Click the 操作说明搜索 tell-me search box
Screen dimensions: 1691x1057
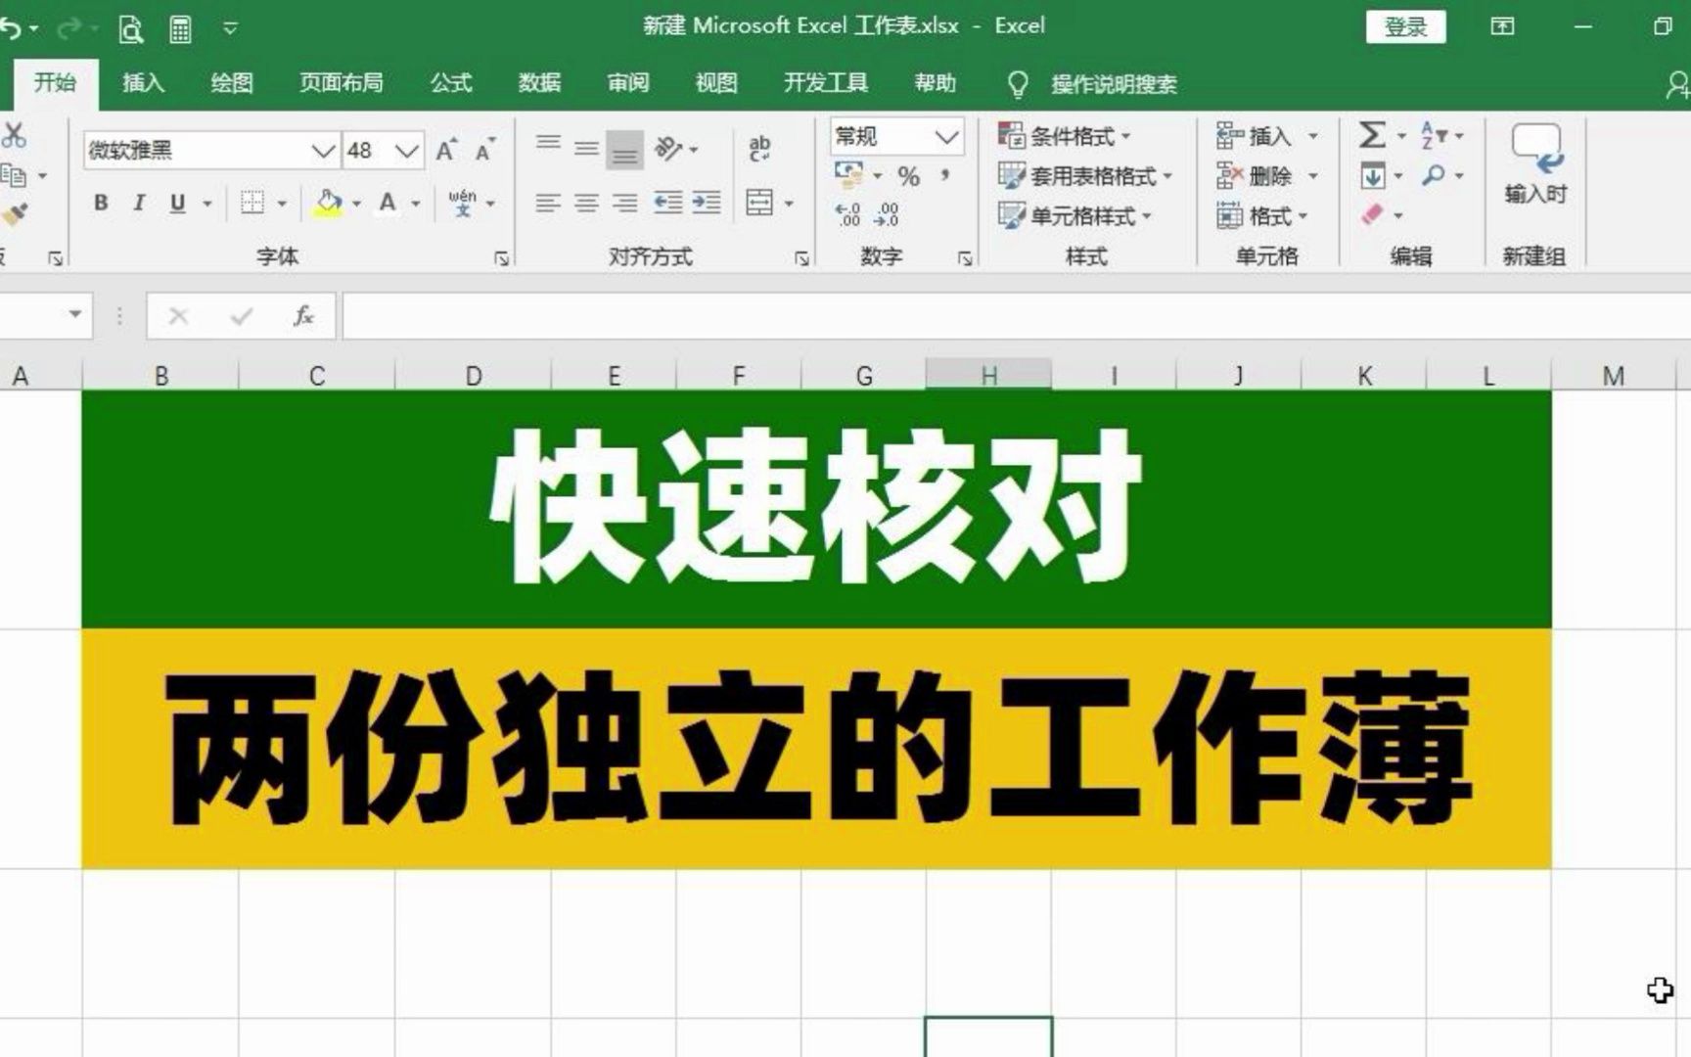1114,84
